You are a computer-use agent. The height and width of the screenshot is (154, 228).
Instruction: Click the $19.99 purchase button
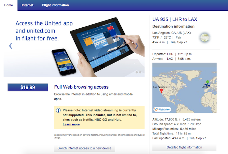28,87
